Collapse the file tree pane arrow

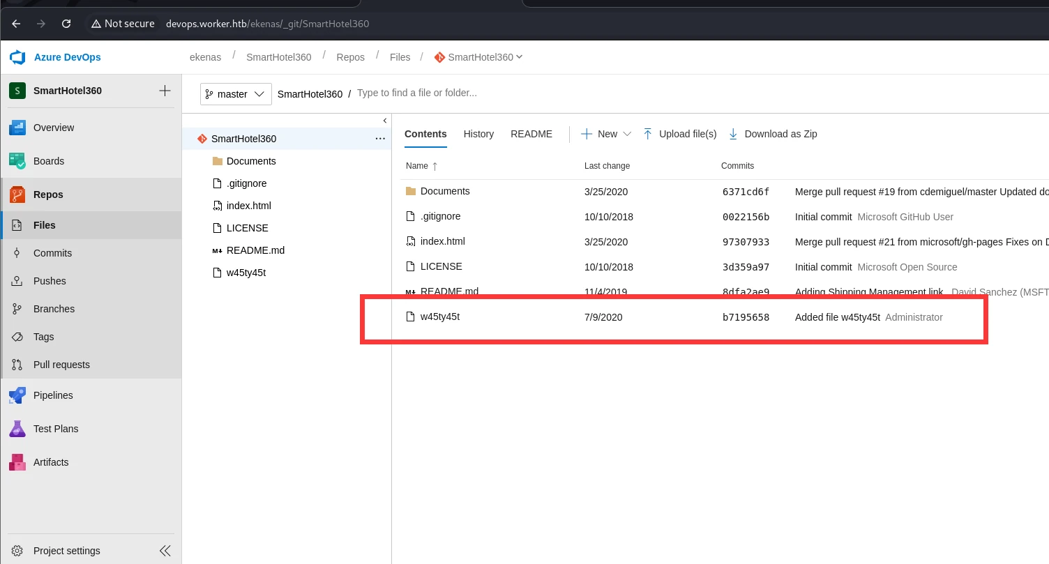click(384, 121)
